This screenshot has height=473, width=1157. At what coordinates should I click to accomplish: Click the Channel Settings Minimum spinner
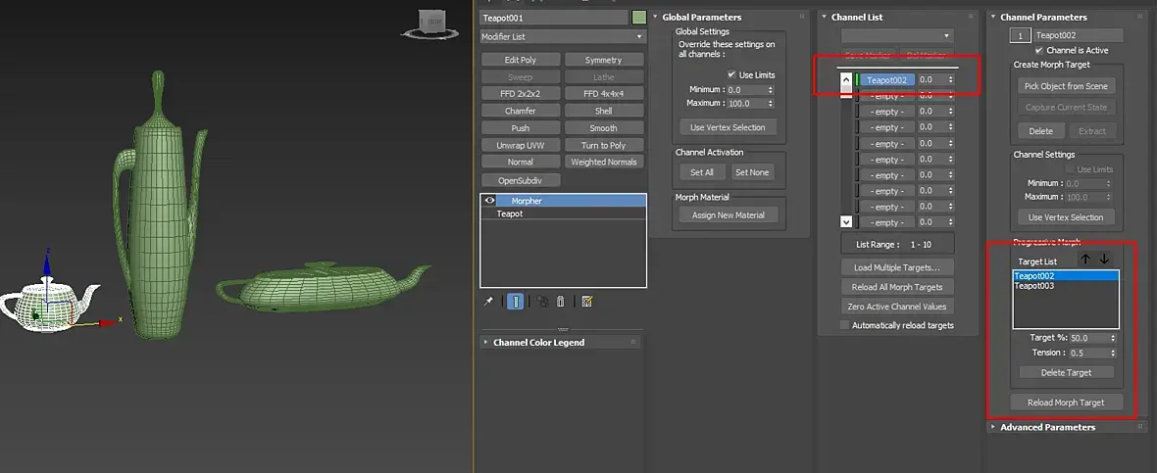click(1108, 183)
